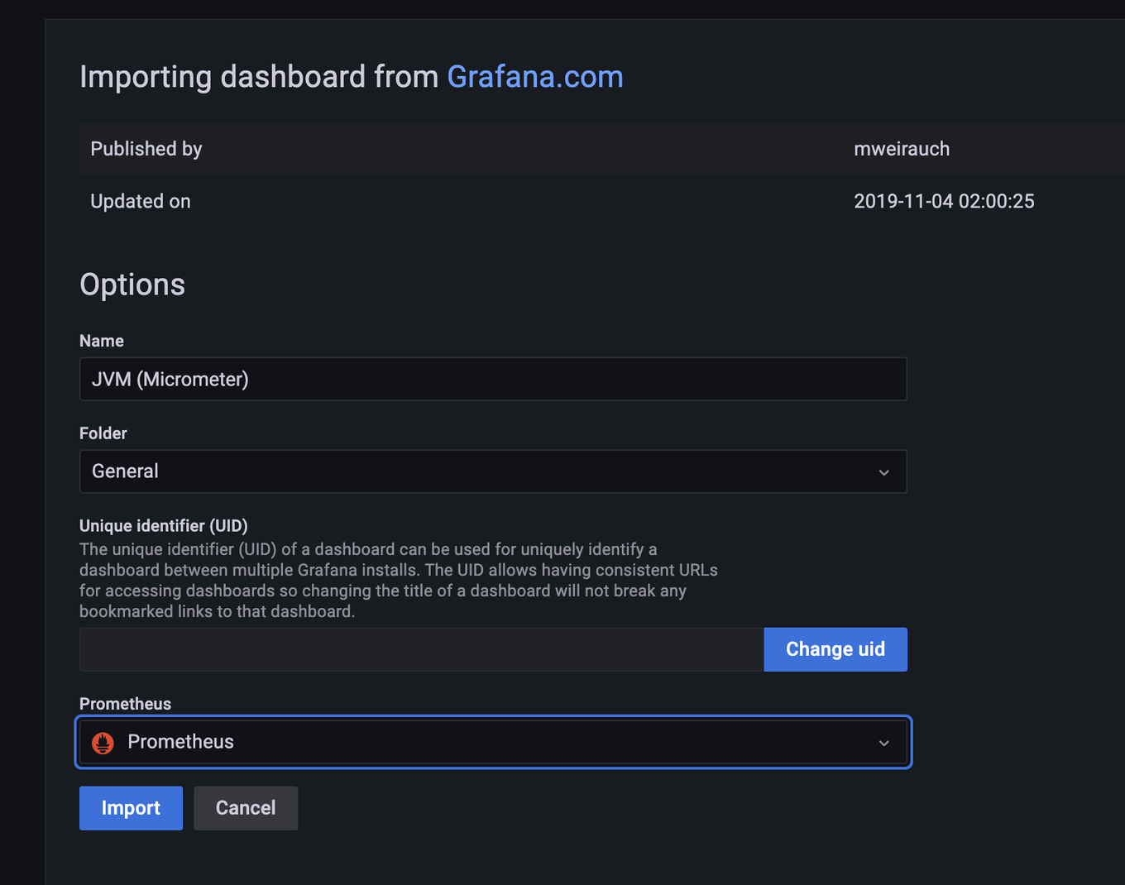Click the Folder field label

(103, 433)
